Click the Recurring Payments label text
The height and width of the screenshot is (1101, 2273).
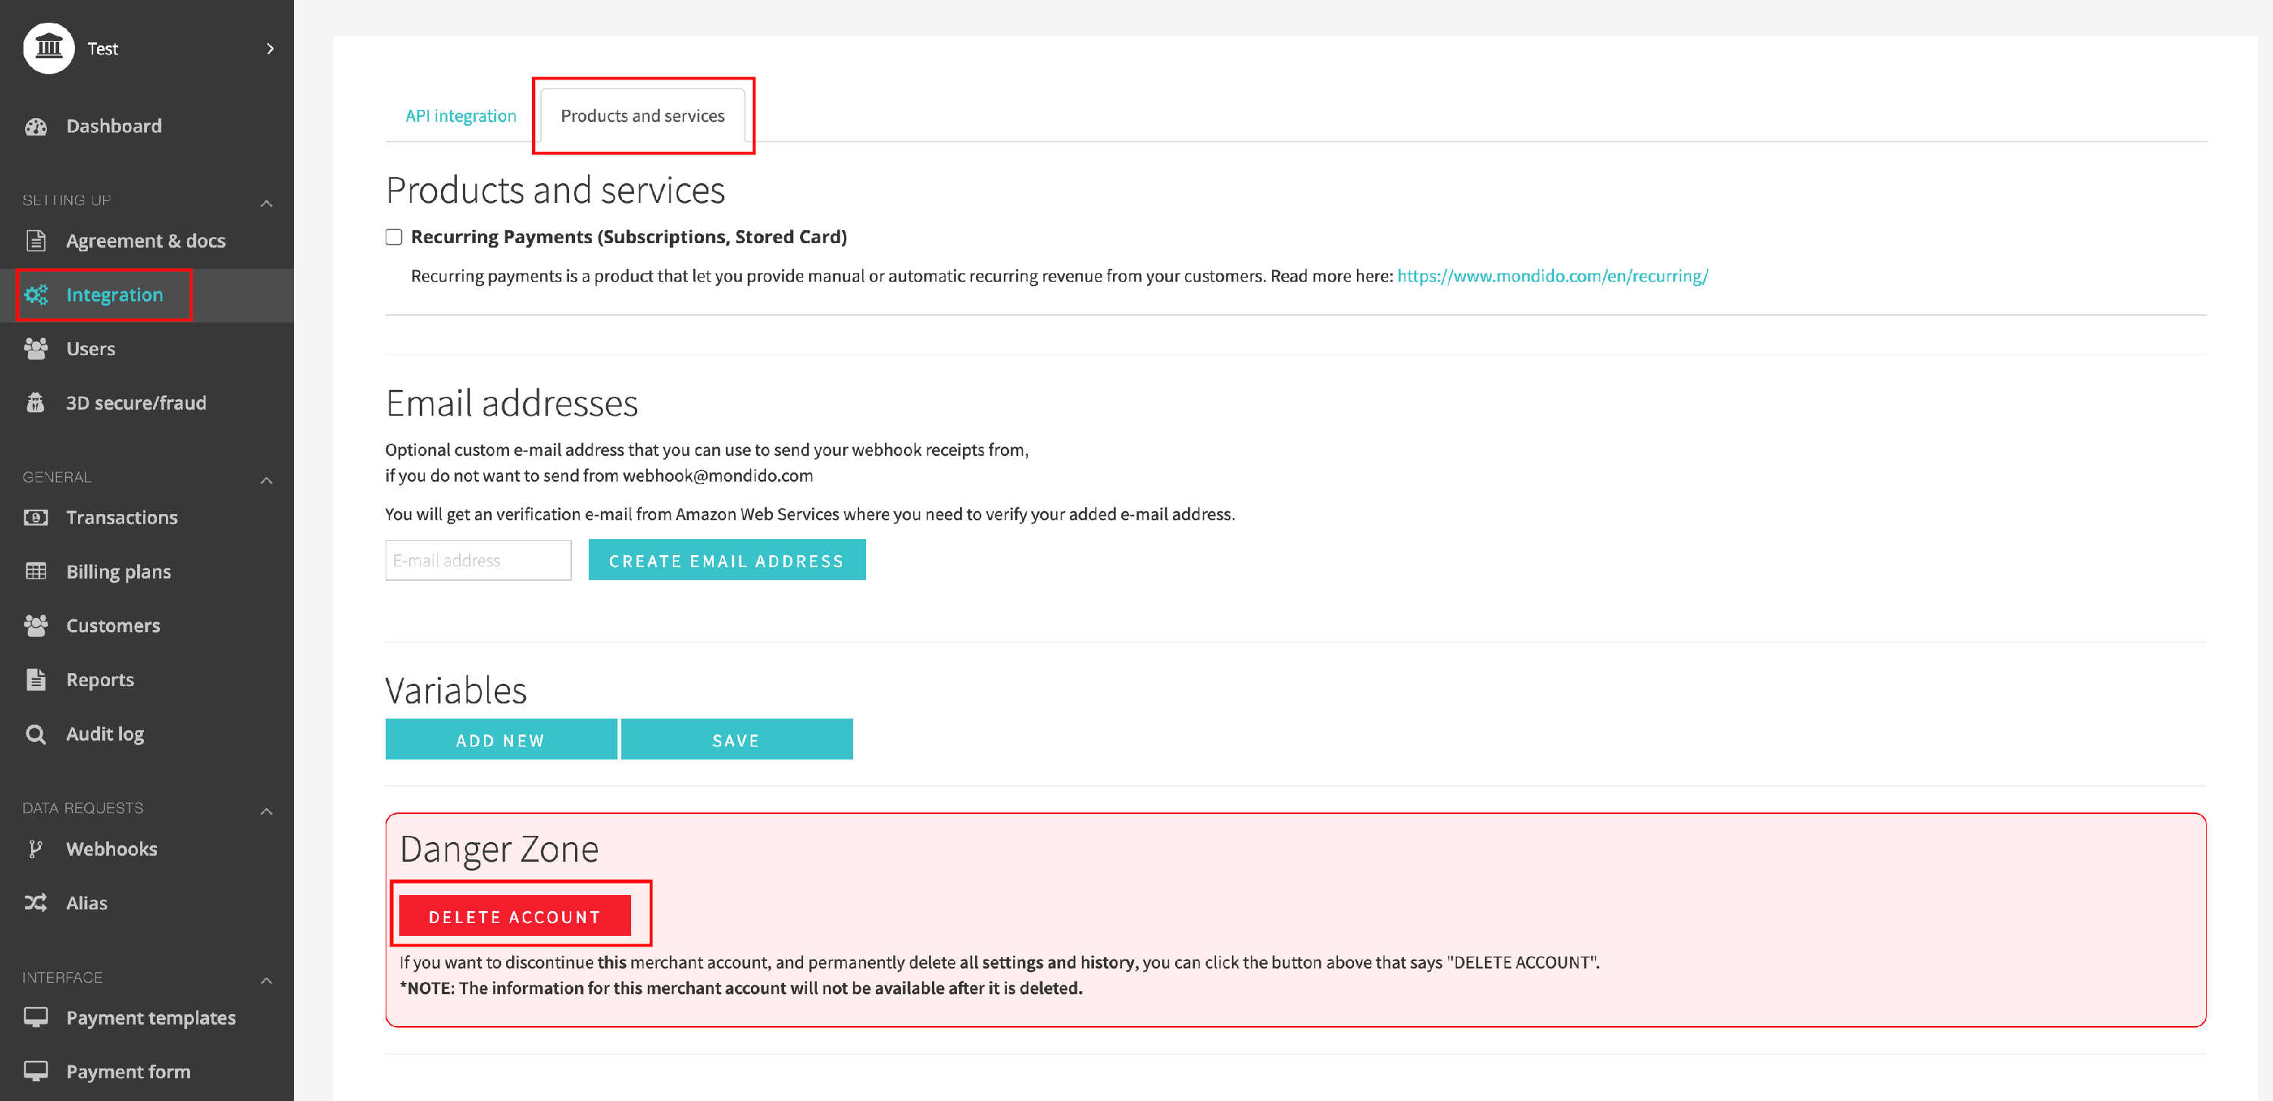[628, 237]
